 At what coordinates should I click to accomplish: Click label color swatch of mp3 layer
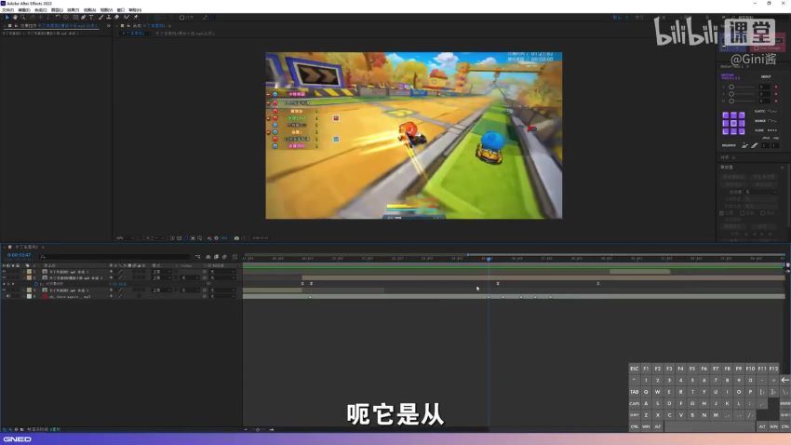tap(29, 296)
